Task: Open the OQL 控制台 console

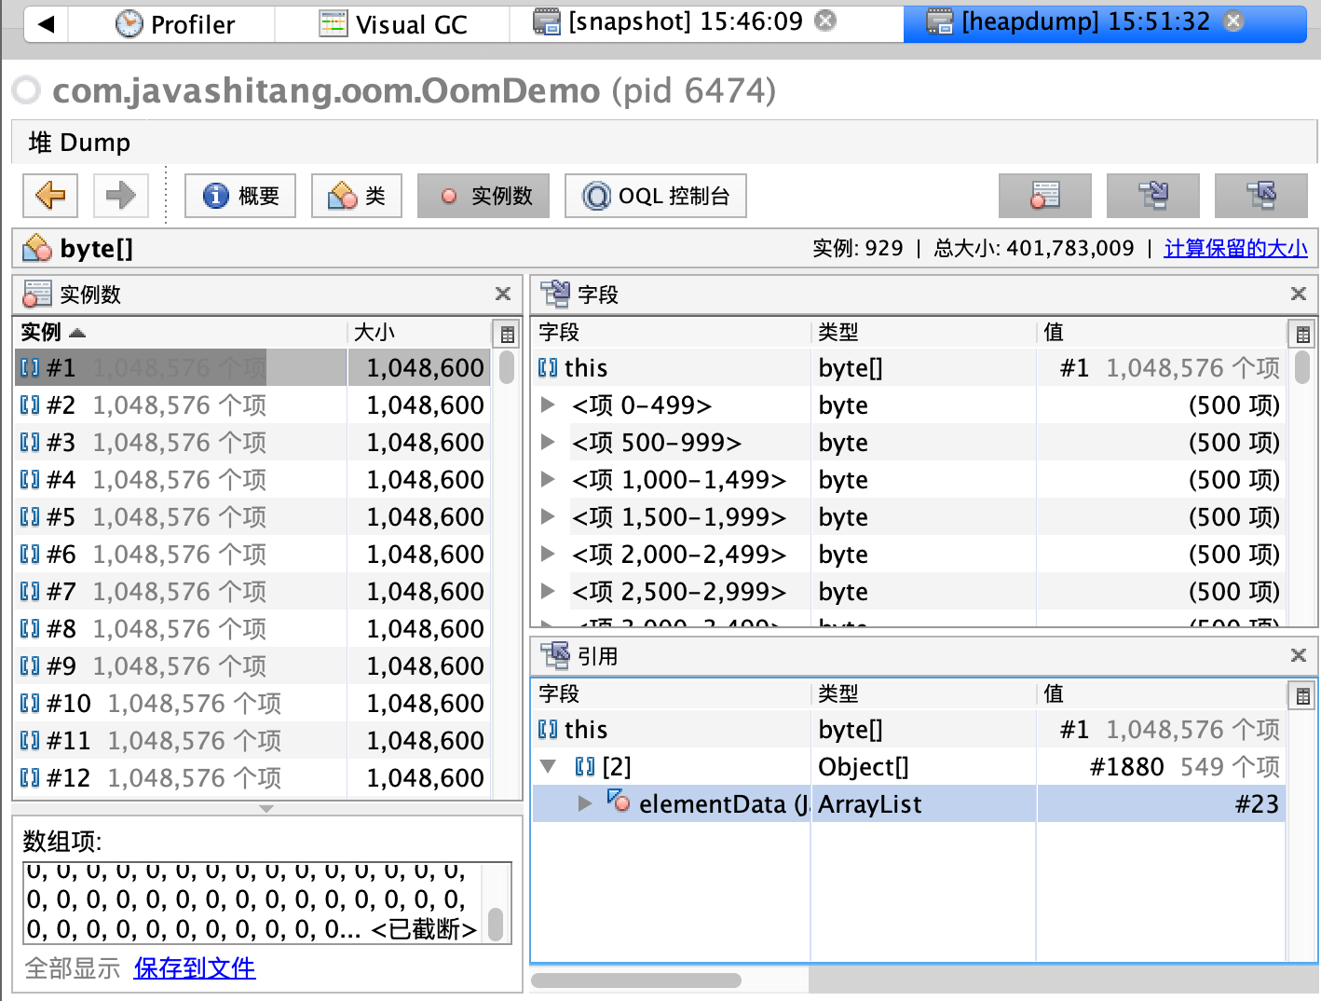Action: pyautogui.click(x=656, y=196)
